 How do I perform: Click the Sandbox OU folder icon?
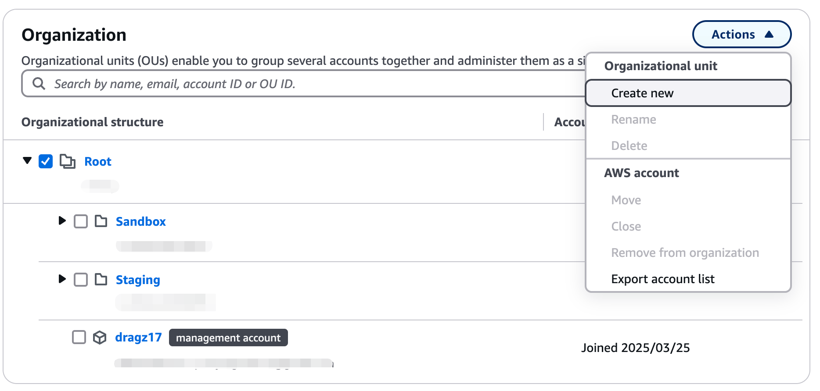coord(101,221)
